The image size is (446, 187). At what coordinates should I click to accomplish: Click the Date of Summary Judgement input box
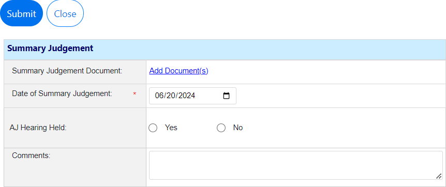pyautogui.click(x=192, y=96)
